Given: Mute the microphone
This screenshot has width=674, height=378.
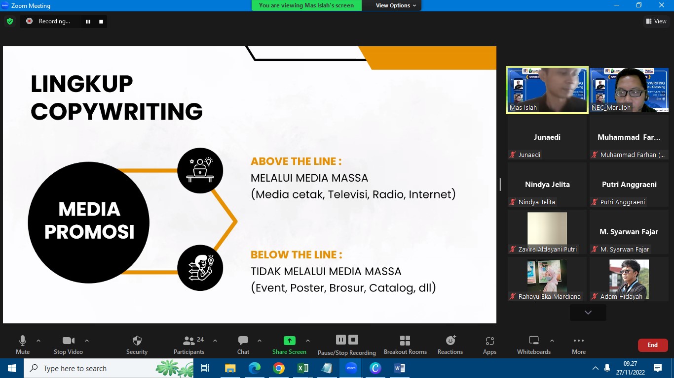Looking at the screenshot, I should pos(23,341).
